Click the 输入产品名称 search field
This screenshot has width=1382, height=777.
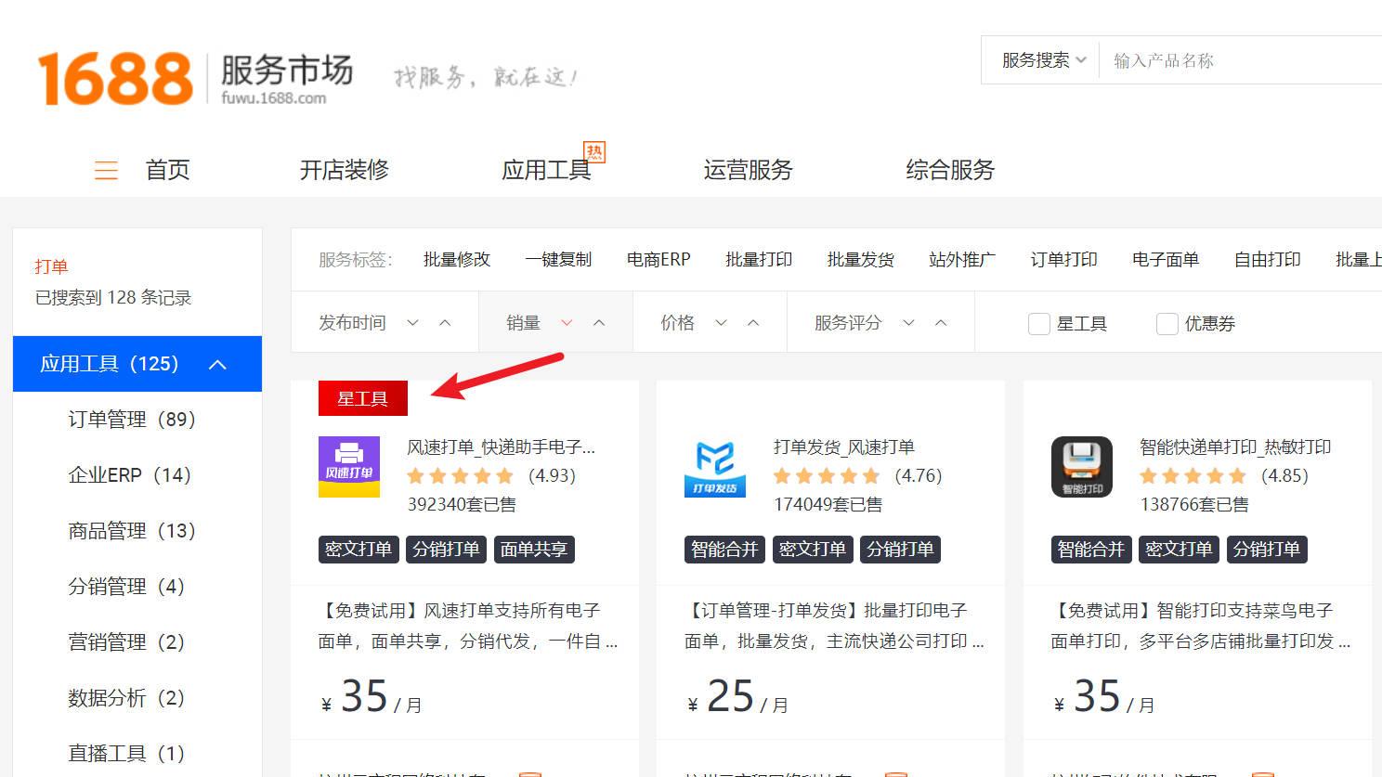(x=1241, y=60)
